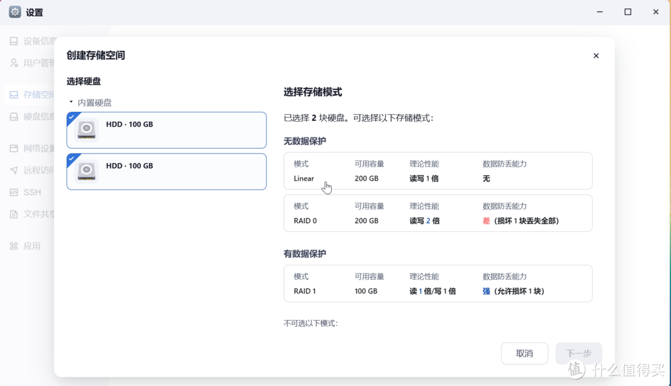The height and width of the screenshot is (386, 671).
Task: Close the 创建存储空间 dialog
Action: click(596, 55)
